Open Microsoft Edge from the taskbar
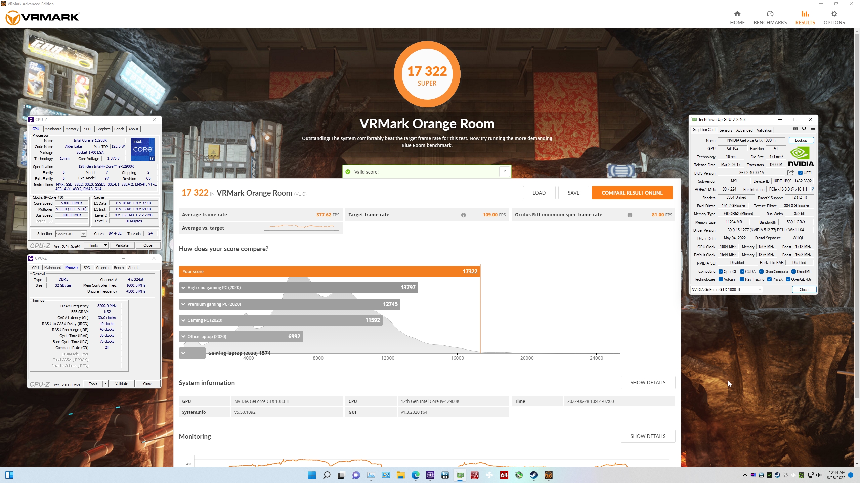The width and height of the screenshot is (860, 483). [x=416, y=475]
